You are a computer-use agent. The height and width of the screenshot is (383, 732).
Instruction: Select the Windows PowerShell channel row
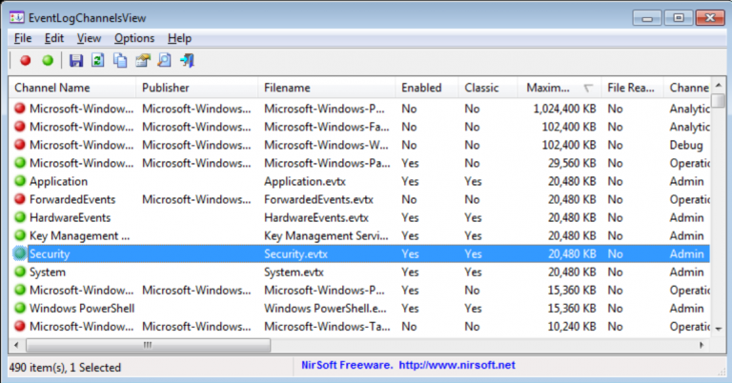[82, 309]
